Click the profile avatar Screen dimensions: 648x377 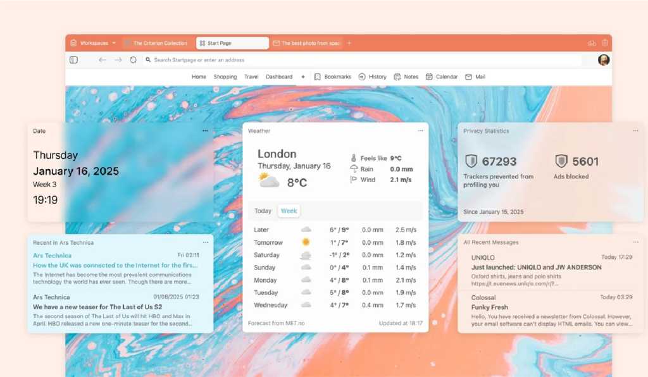click(604, 59)
